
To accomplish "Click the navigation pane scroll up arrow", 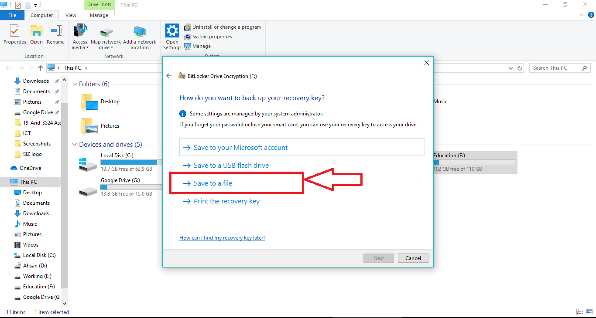I will [x=64, y=81].
